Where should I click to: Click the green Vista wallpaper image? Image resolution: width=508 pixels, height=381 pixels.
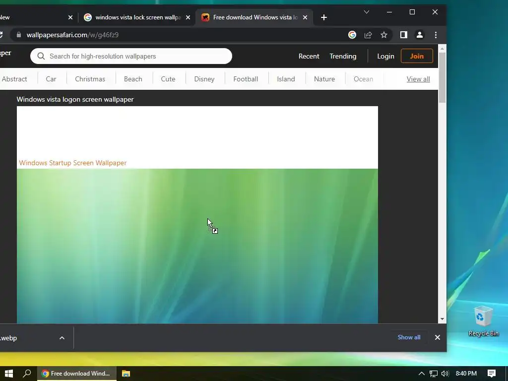pyautogui.click(x=197, y=246)
